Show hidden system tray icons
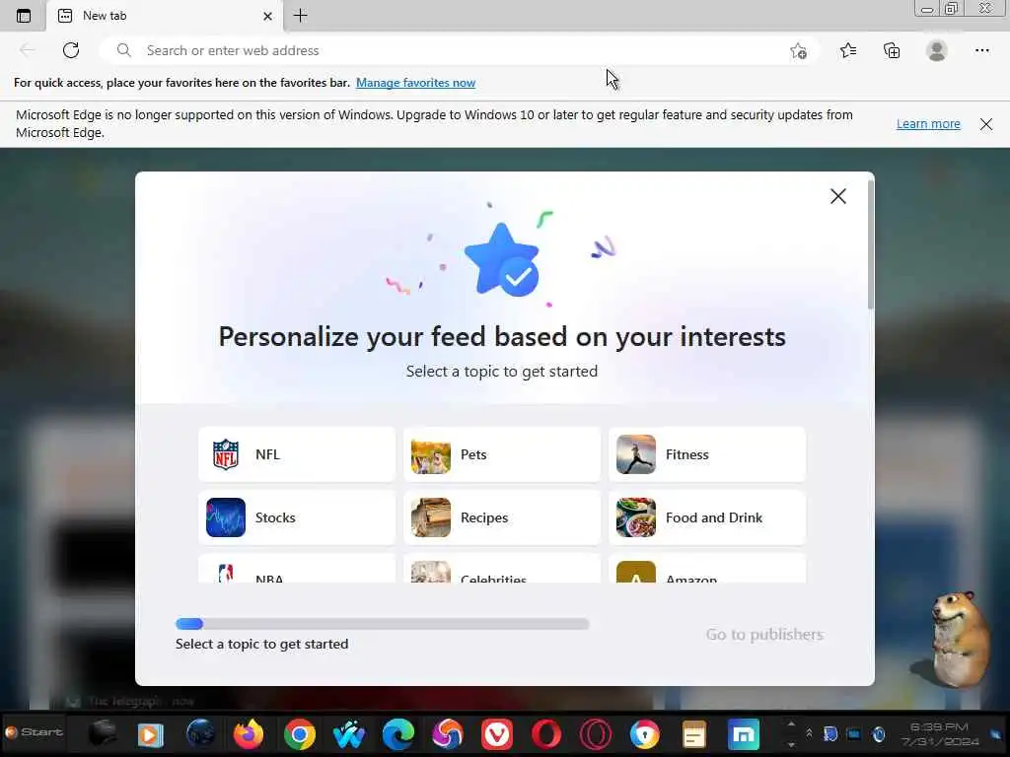This screenshot has width=1010, height=757. pyautogui.click(x=809, y=733)
